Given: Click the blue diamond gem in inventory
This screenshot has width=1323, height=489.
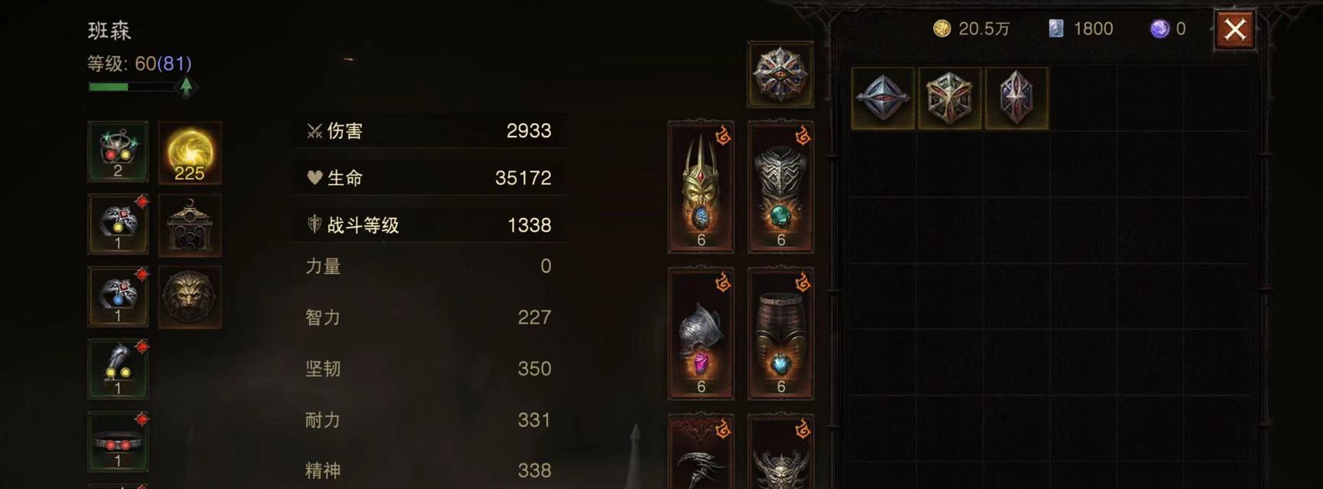Looking at the screenshot, I should 883,98.
